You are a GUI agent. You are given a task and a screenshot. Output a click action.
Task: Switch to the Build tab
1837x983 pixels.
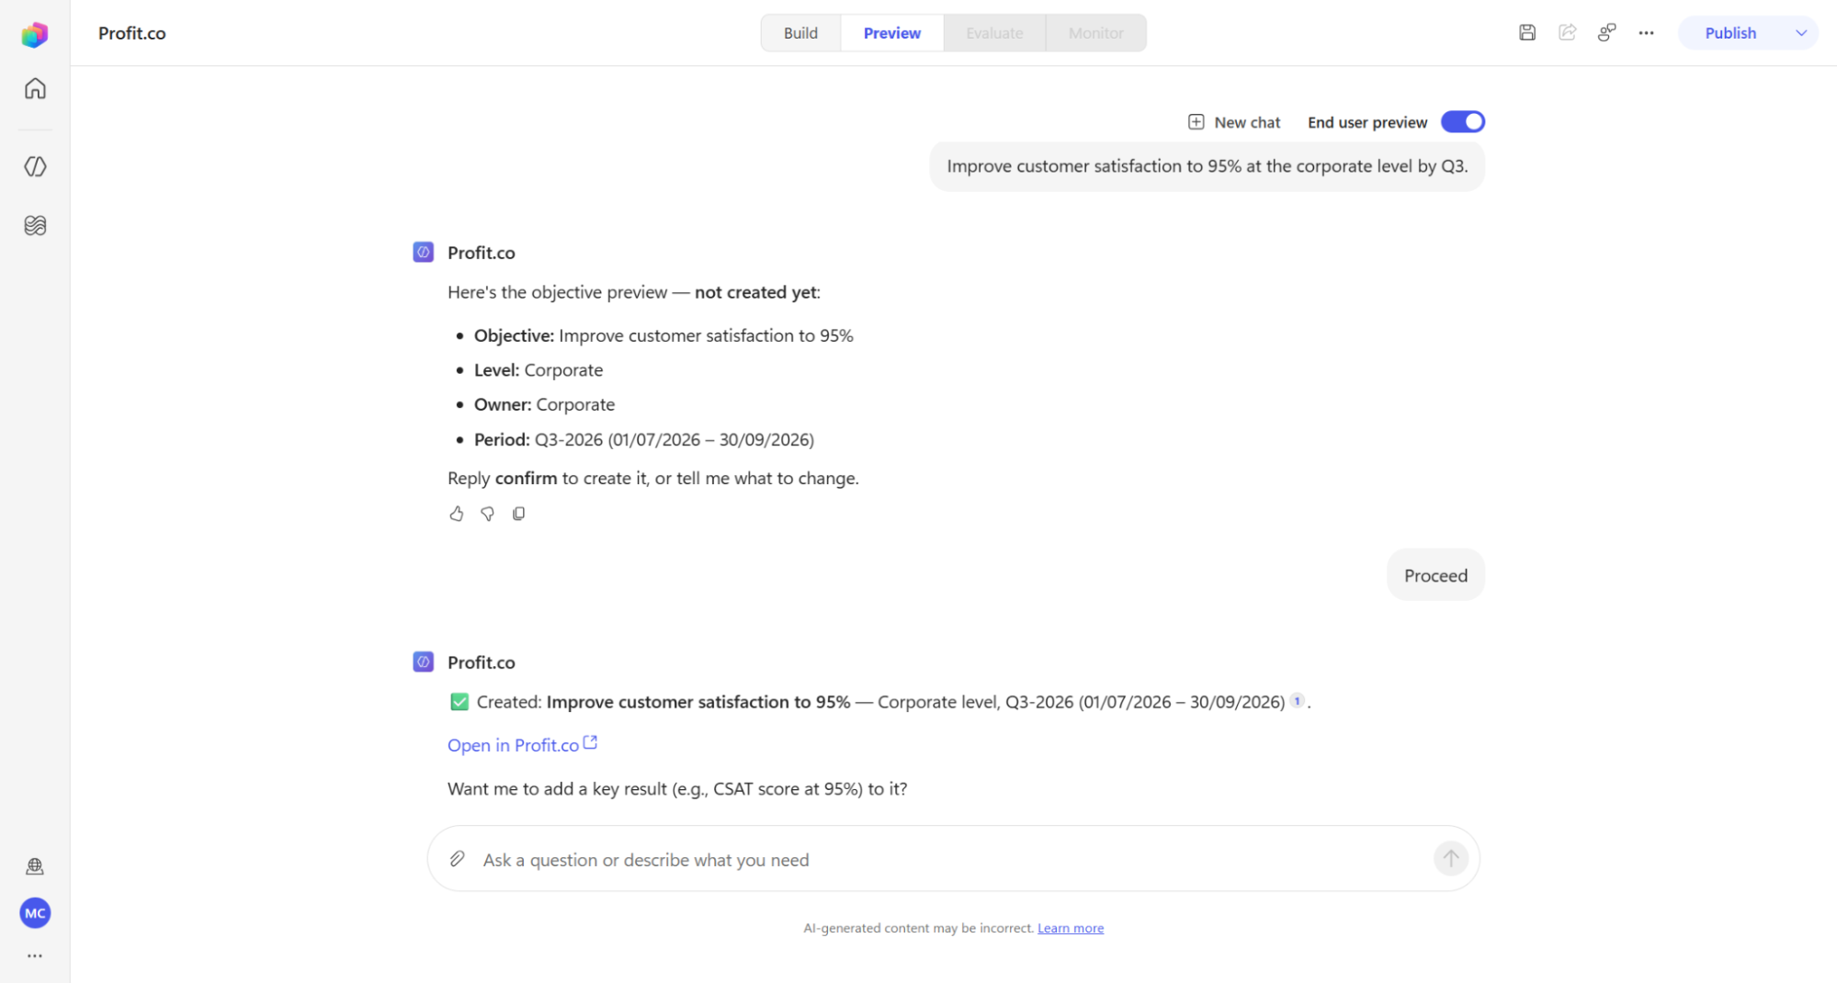800,33
